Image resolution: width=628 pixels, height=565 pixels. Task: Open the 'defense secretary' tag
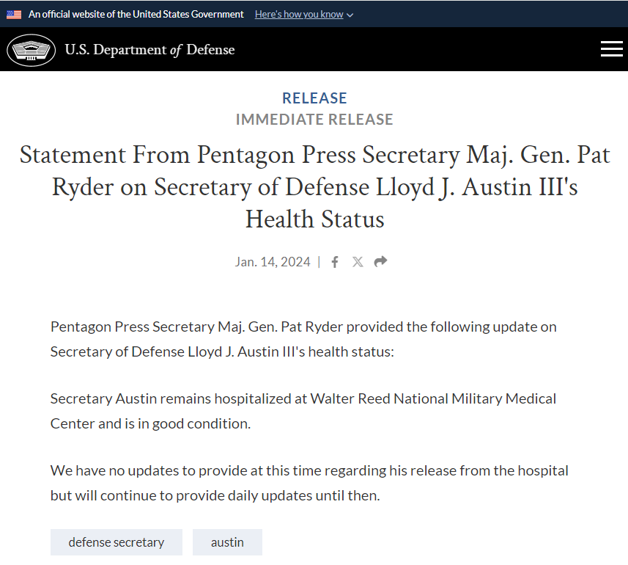pyautogui.click(x=116, y=542)
